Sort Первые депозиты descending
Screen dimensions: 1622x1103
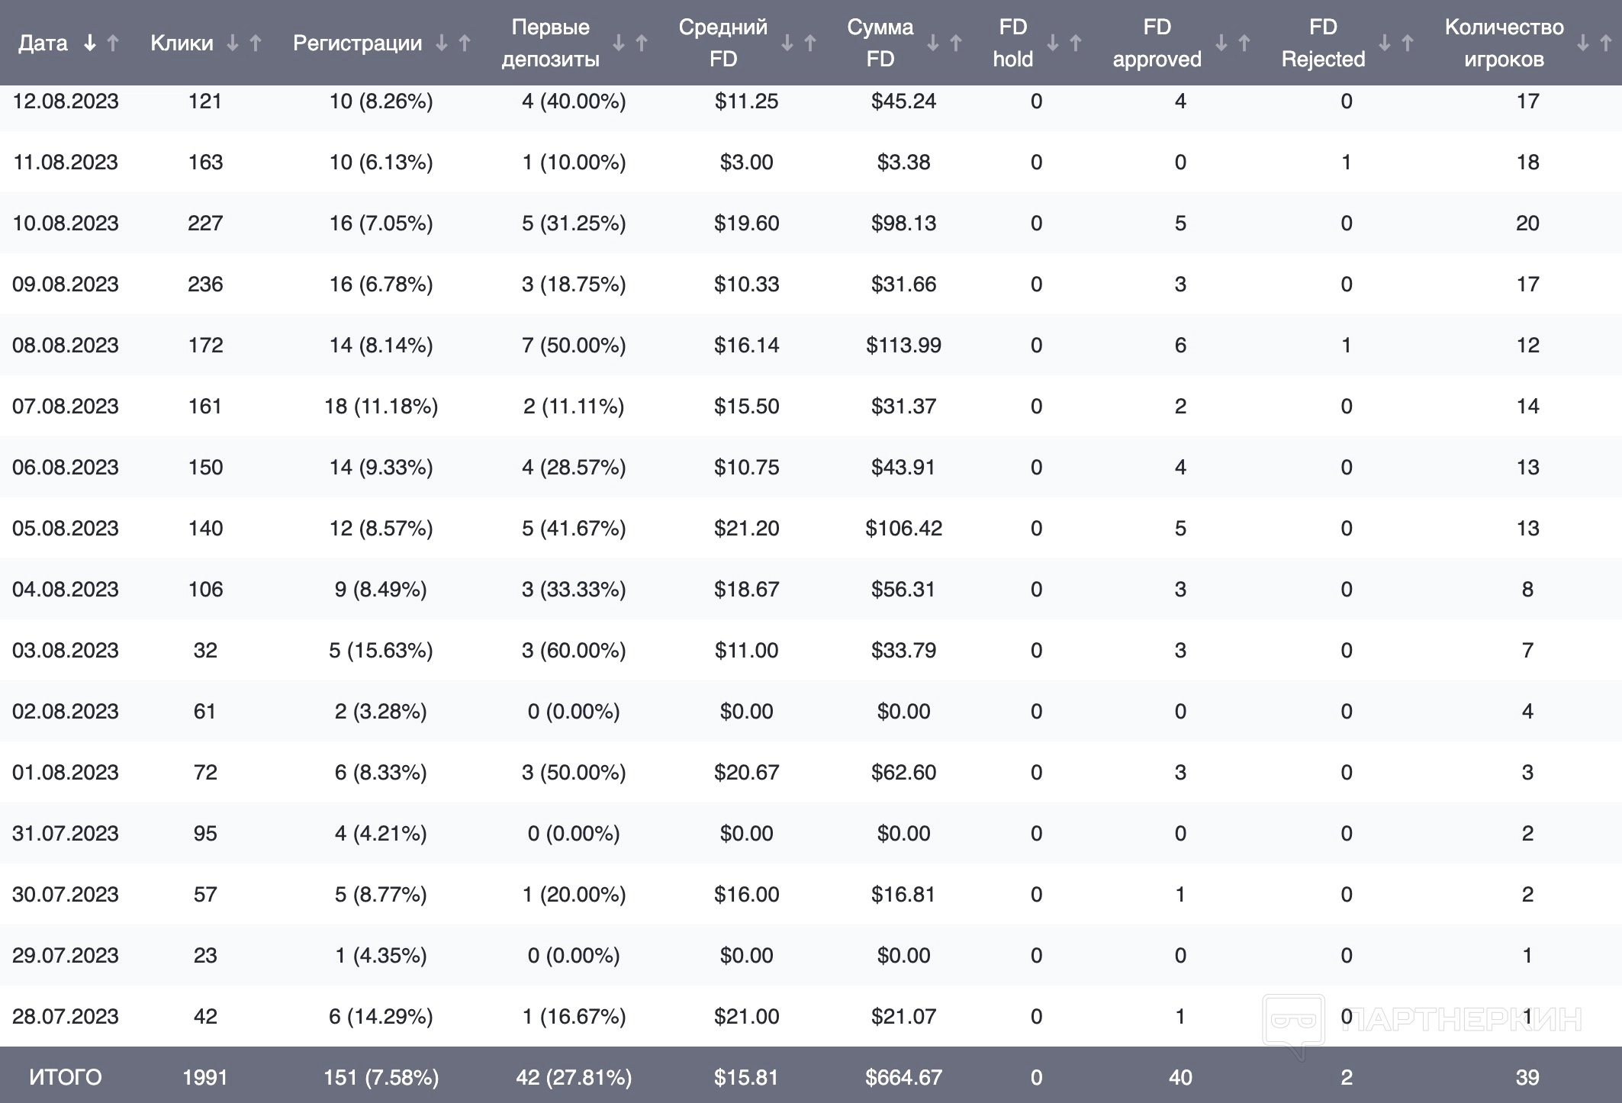[619, 43]
